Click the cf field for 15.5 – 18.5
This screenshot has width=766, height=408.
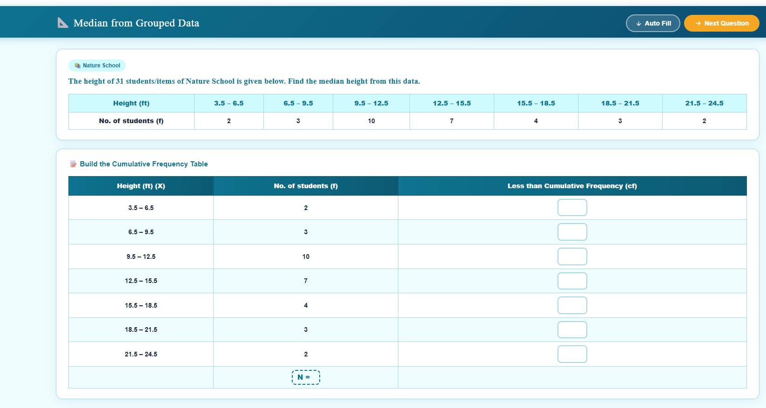click(x=572, y=305)
